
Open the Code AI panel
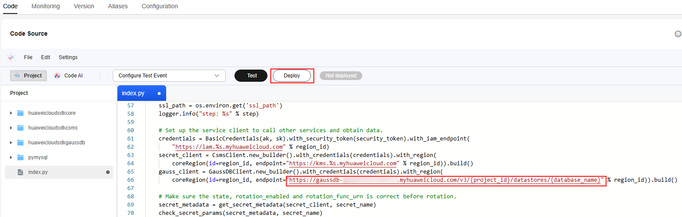[68, 76]
